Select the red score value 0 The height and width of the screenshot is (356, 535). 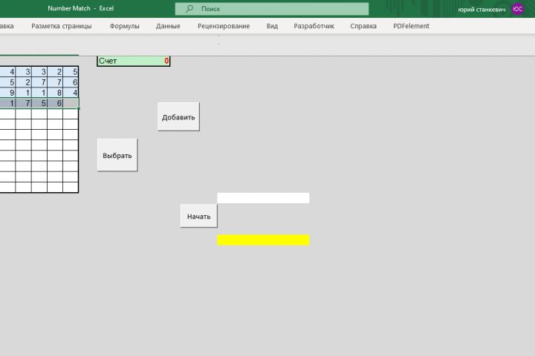[166, 61]
